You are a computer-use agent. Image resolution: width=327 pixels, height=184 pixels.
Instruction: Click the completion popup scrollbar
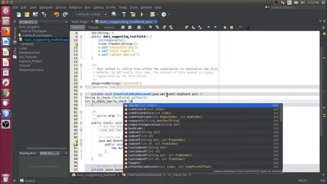click(281, 113)
